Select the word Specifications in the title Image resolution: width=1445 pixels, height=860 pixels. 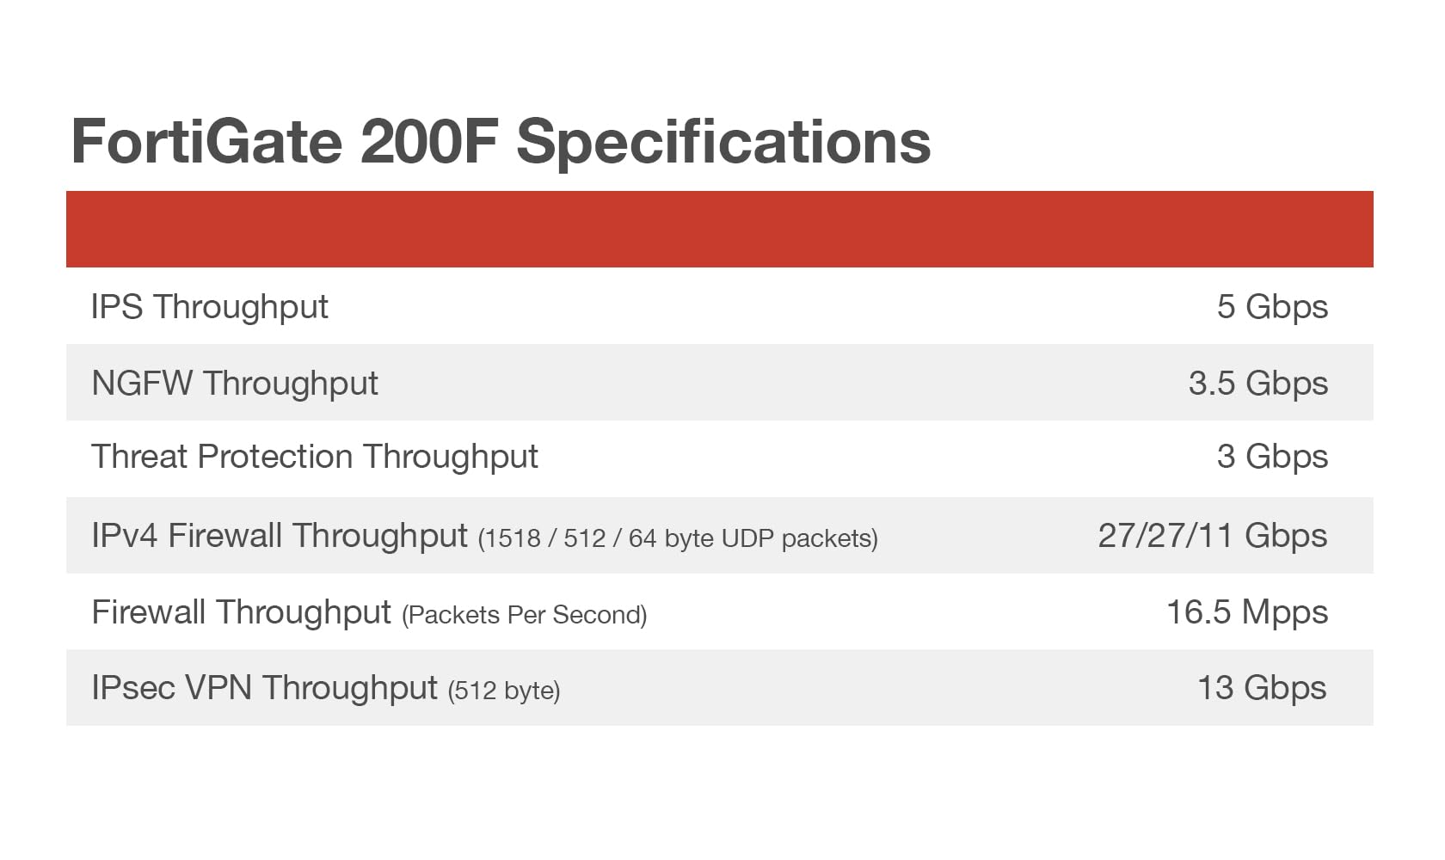coord(722,141)
